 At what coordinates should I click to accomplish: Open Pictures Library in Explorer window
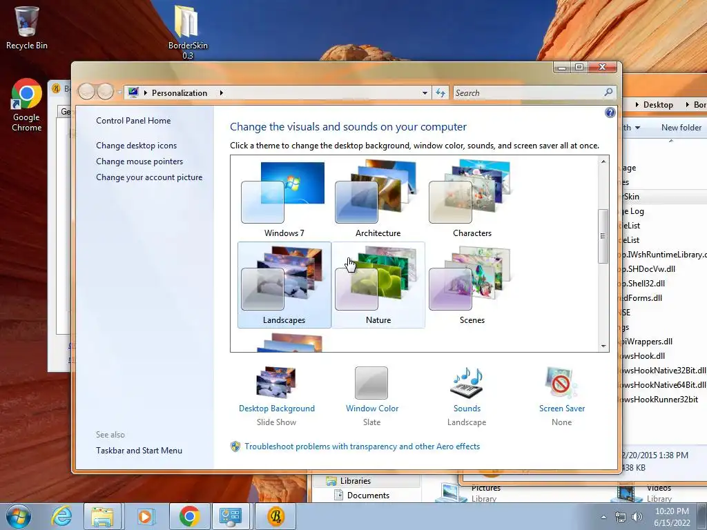468,493
